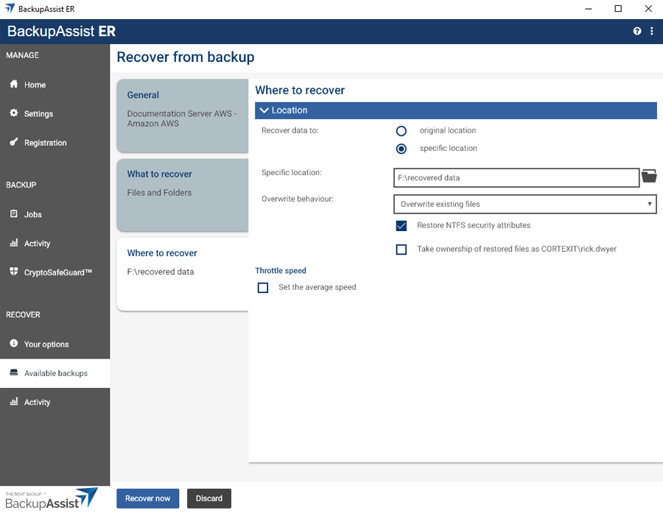Open help via the question mark icon
663x513 pixels.
coord(637,31)
